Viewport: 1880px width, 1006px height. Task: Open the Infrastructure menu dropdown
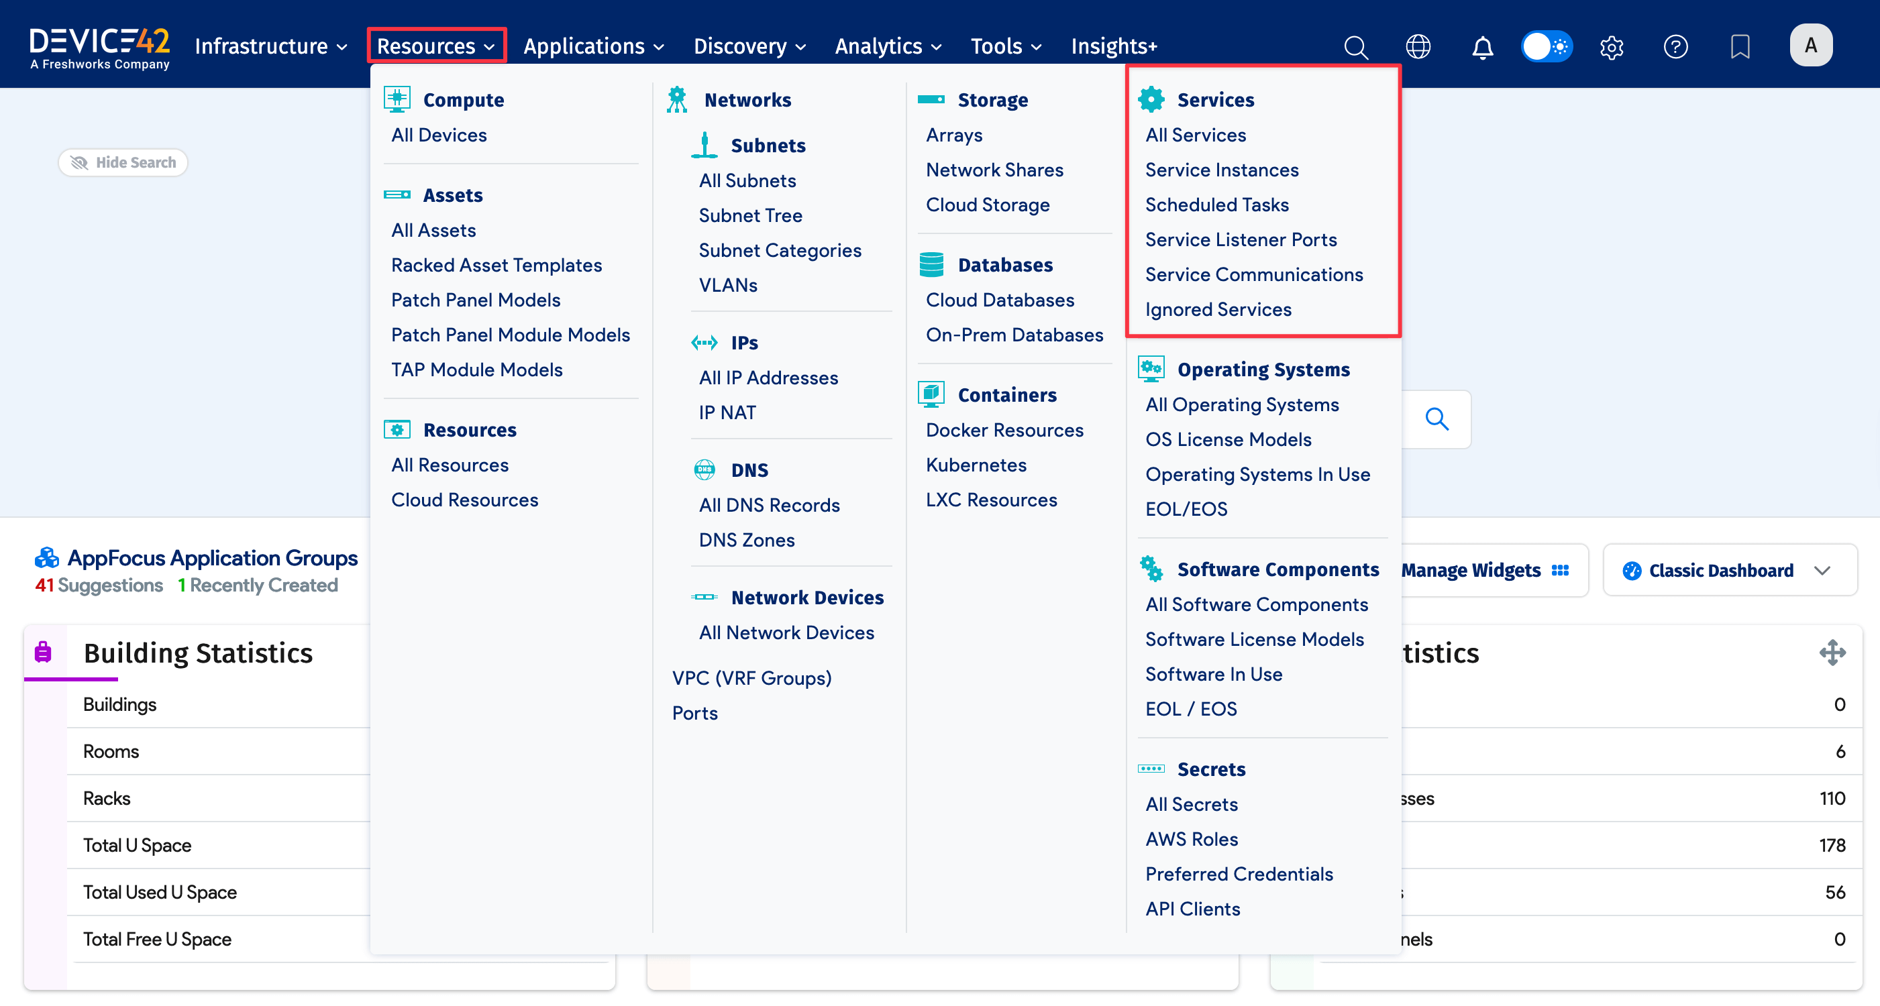270,47
